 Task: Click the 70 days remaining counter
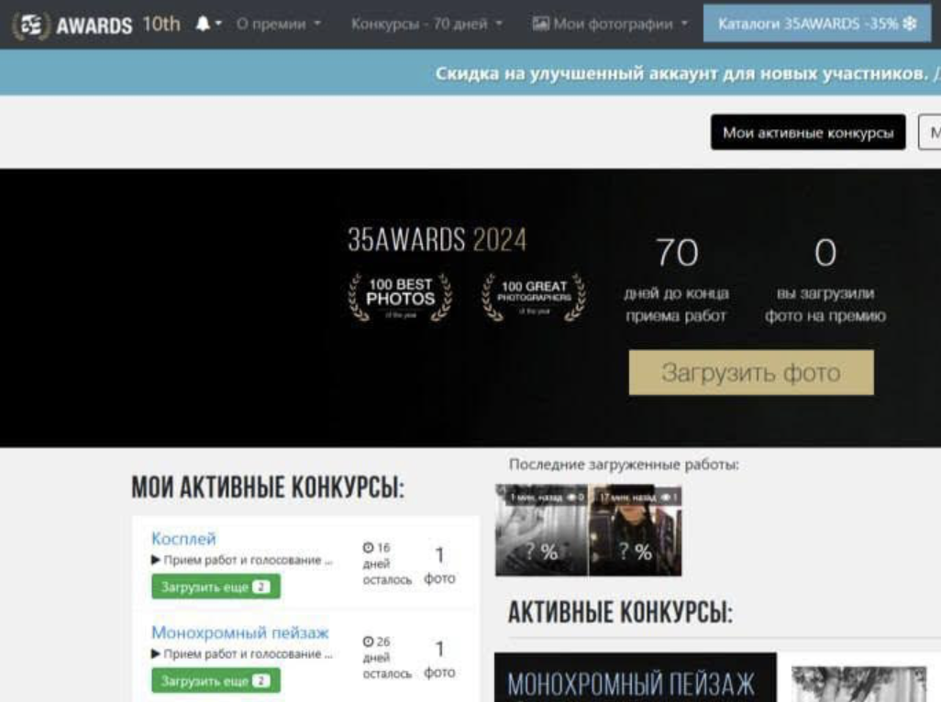point(676,279)
